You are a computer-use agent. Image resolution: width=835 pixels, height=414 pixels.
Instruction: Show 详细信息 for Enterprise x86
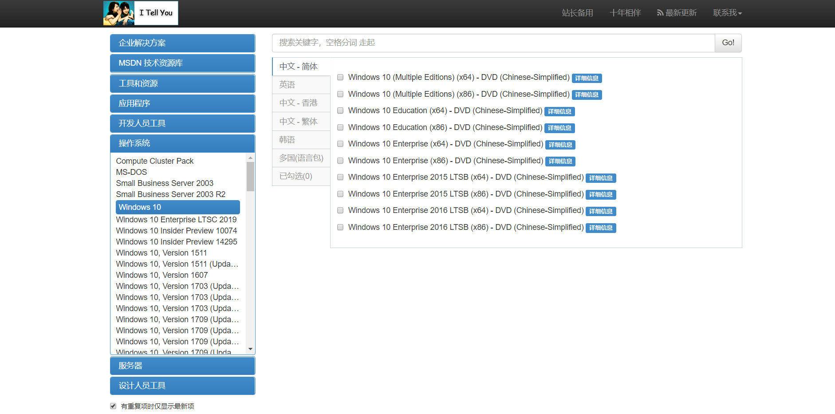560,161
